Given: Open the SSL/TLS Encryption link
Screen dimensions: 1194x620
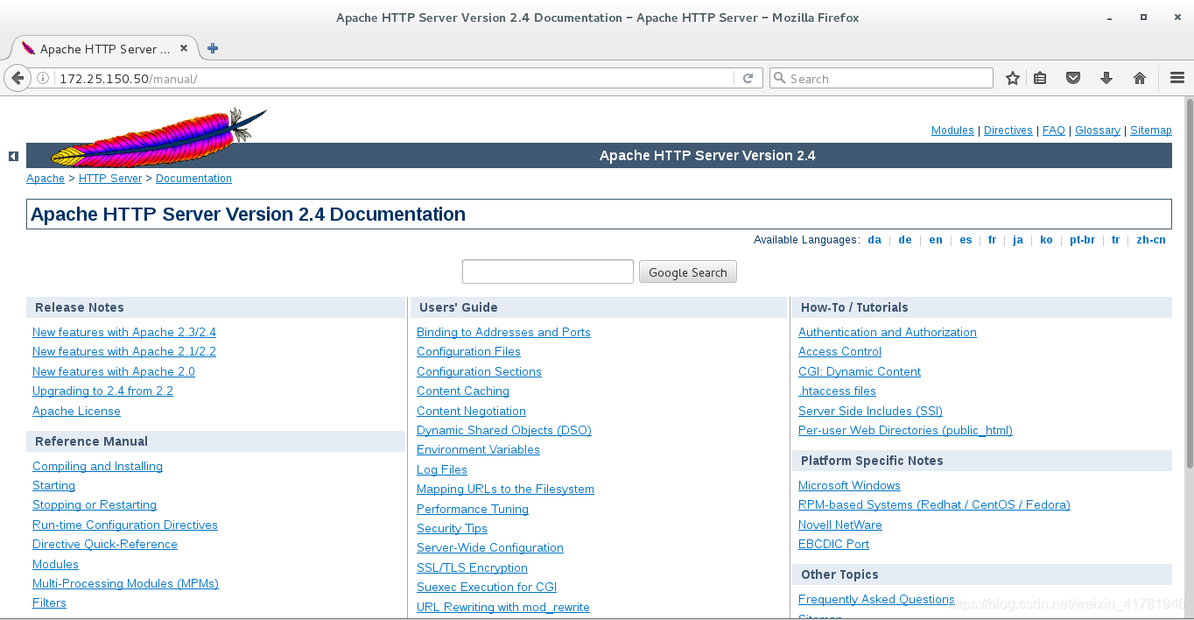Looking at the screenshot, I should 472,567.
